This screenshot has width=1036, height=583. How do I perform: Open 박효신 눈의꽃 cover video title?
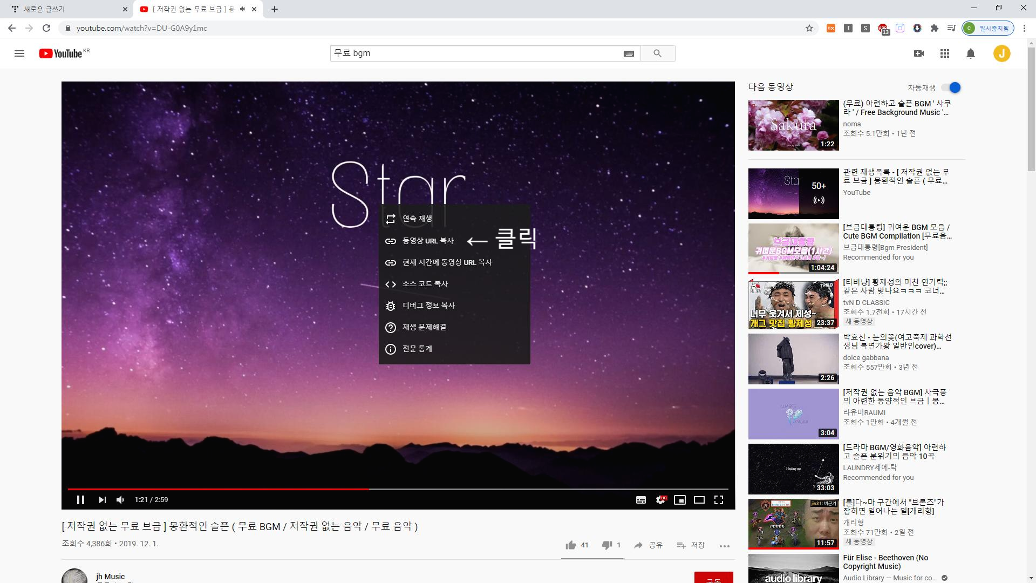[x=897, y=342]
